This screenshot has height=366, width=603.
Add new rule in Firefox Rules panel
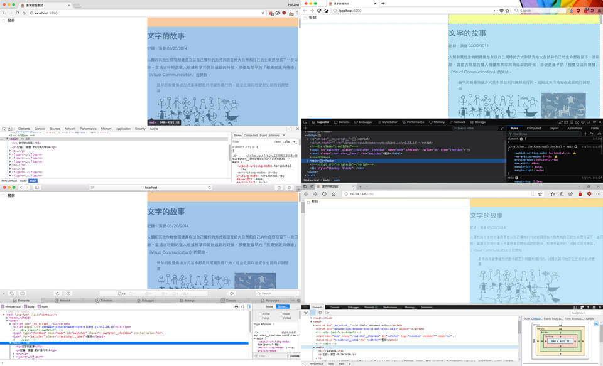tap(585, 134)
